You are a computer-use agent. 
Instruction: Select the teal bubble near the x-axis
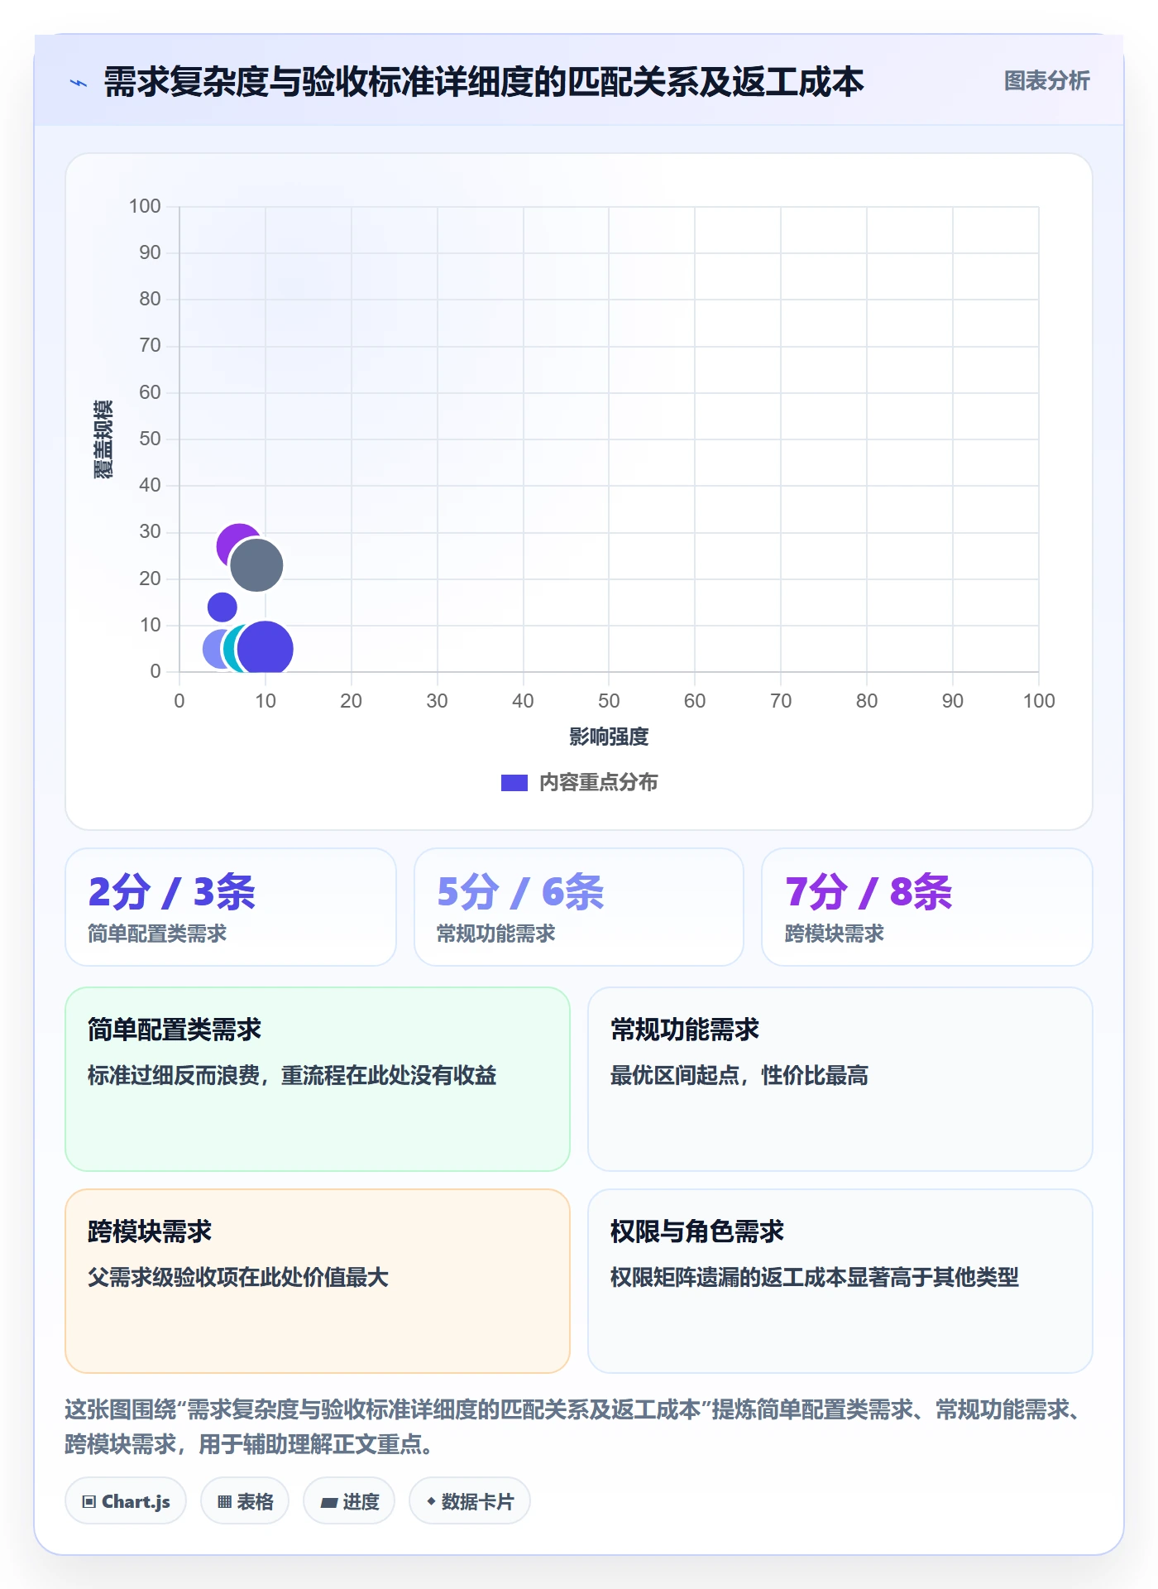click(x=230, y=649)
